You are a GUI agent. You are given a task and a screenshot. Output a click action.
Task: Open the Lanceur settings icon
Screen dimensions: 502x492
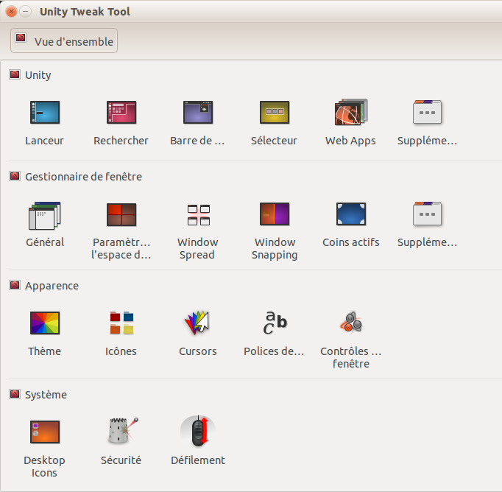[45, 113]
